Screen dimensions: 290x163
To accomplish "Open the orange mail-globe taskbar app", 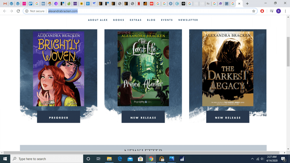I will click(x=161, y=159).
